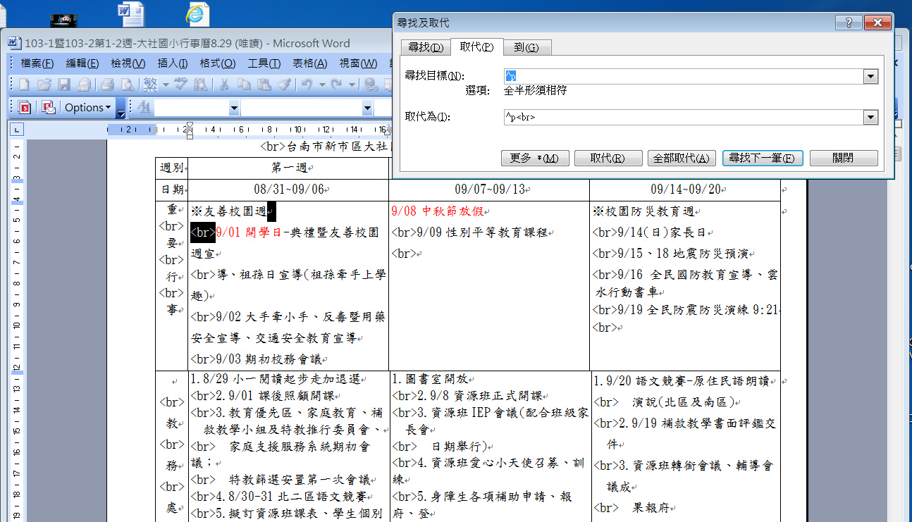
Task: Click the ABC spelling check icon
Action: (180, 85)
